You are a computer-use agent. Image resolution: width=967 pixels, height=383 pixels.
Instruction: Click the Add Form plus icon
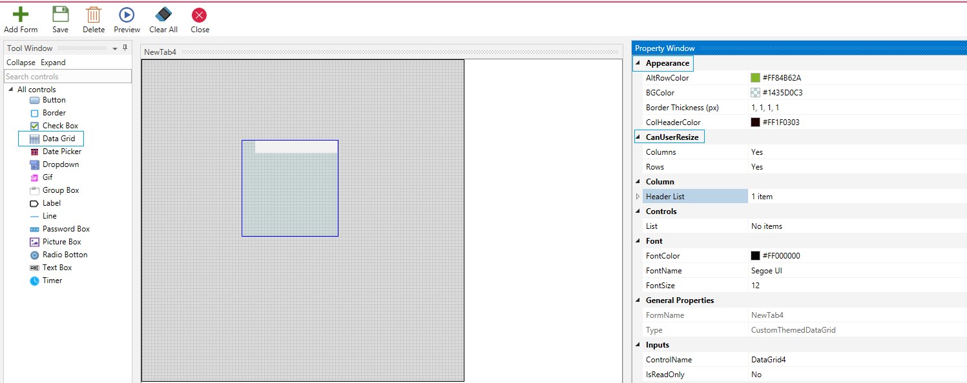click(x=21, y=14)
